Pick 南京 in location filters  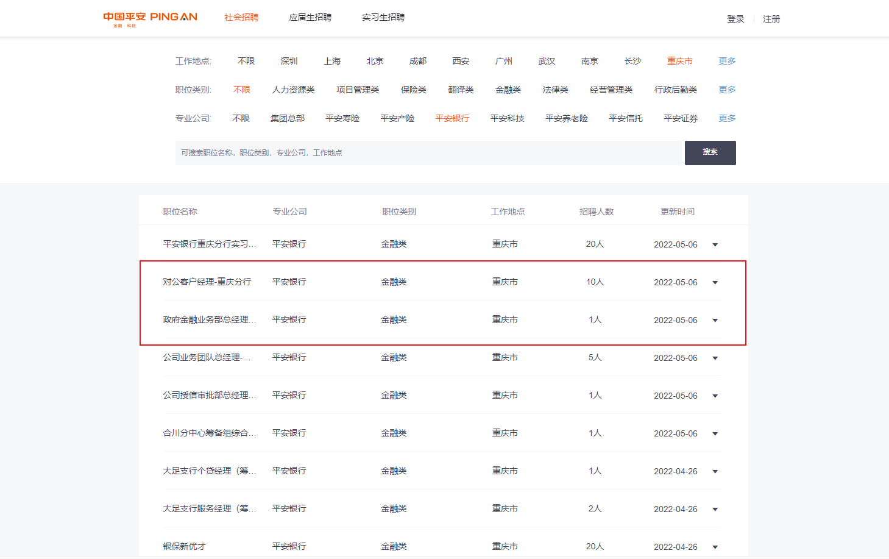tap(590, 61)
